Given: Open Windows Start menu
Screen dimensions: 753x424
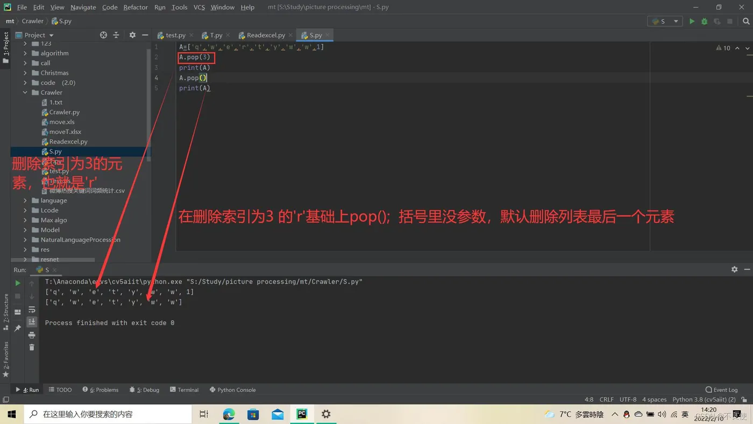Looking at the screenshot, I should (x=11, y=414).
